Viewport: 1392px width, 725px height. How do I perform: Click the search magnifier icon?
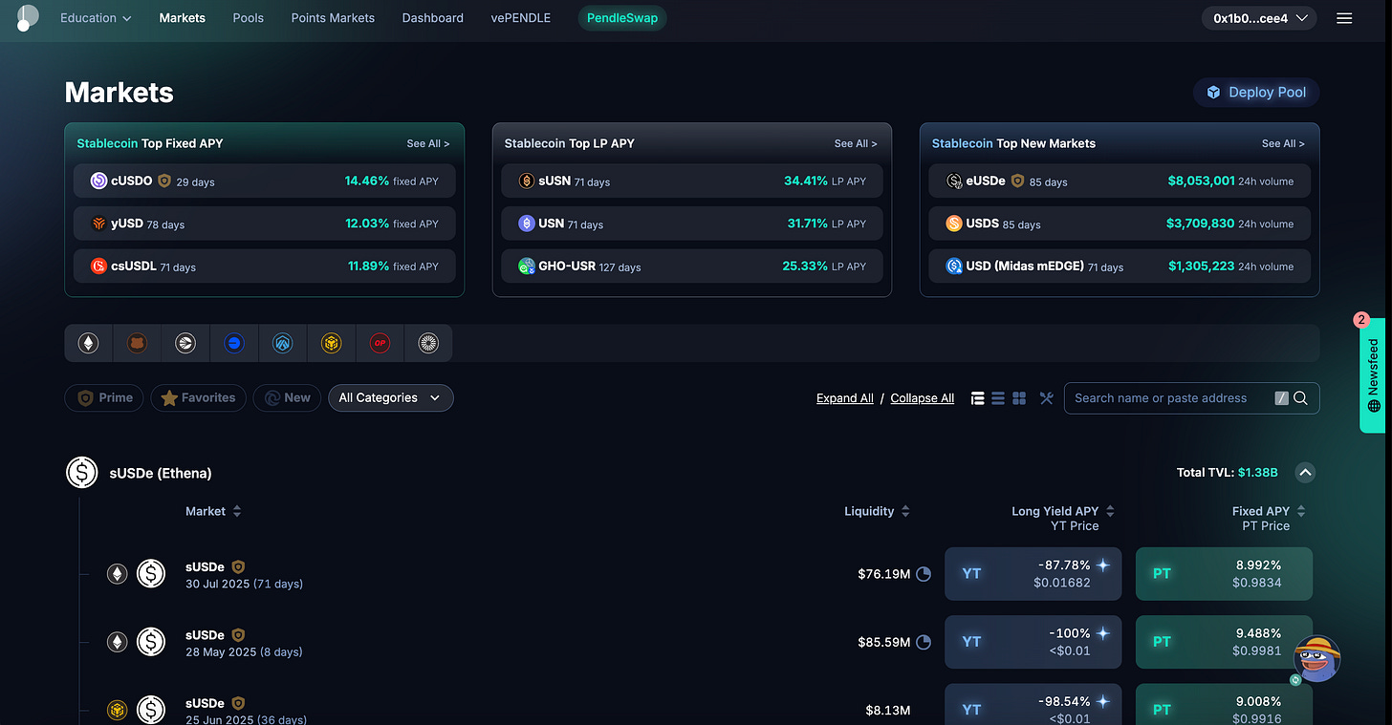point(1300,398)
